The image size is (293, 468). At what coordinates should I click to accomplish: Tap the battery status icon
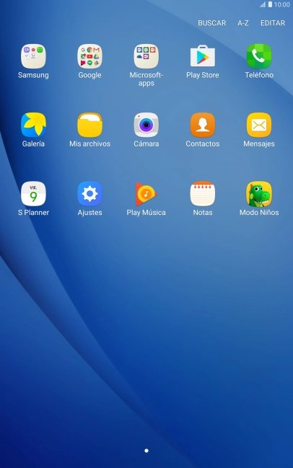pos(270,4)
